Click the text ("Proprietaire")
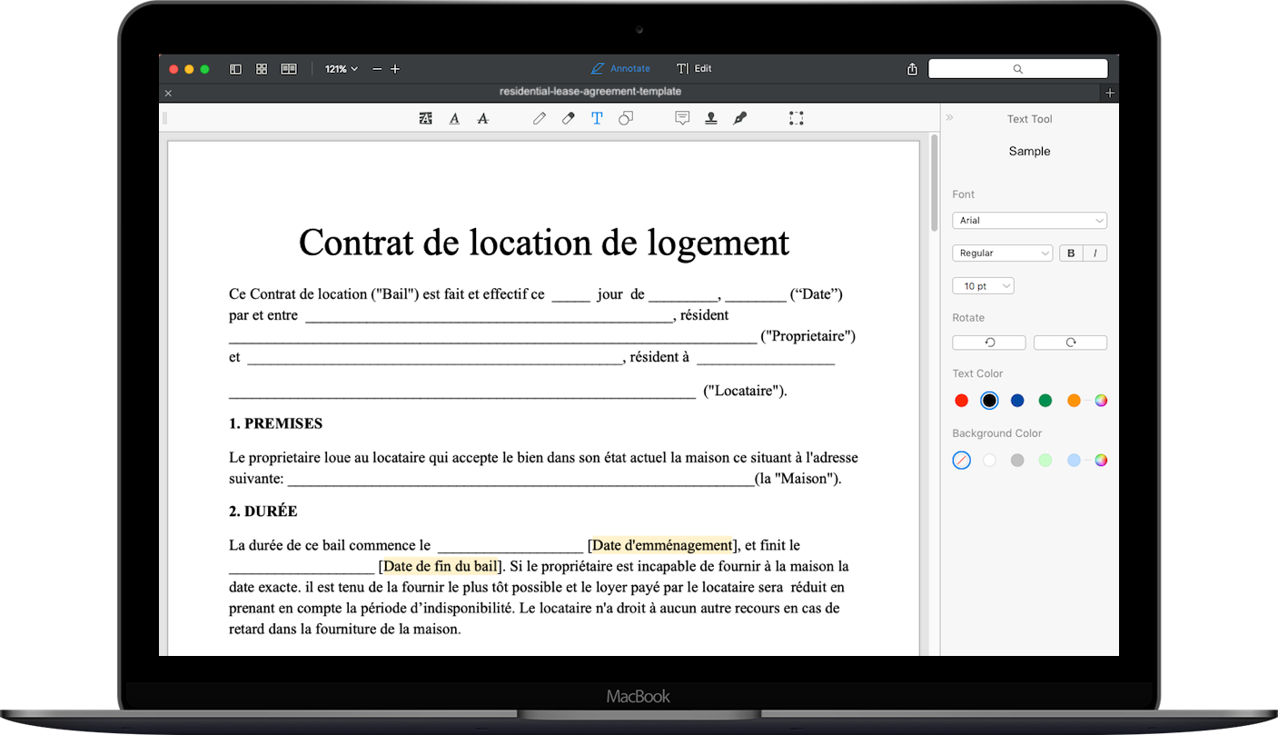 click(807, 336)
